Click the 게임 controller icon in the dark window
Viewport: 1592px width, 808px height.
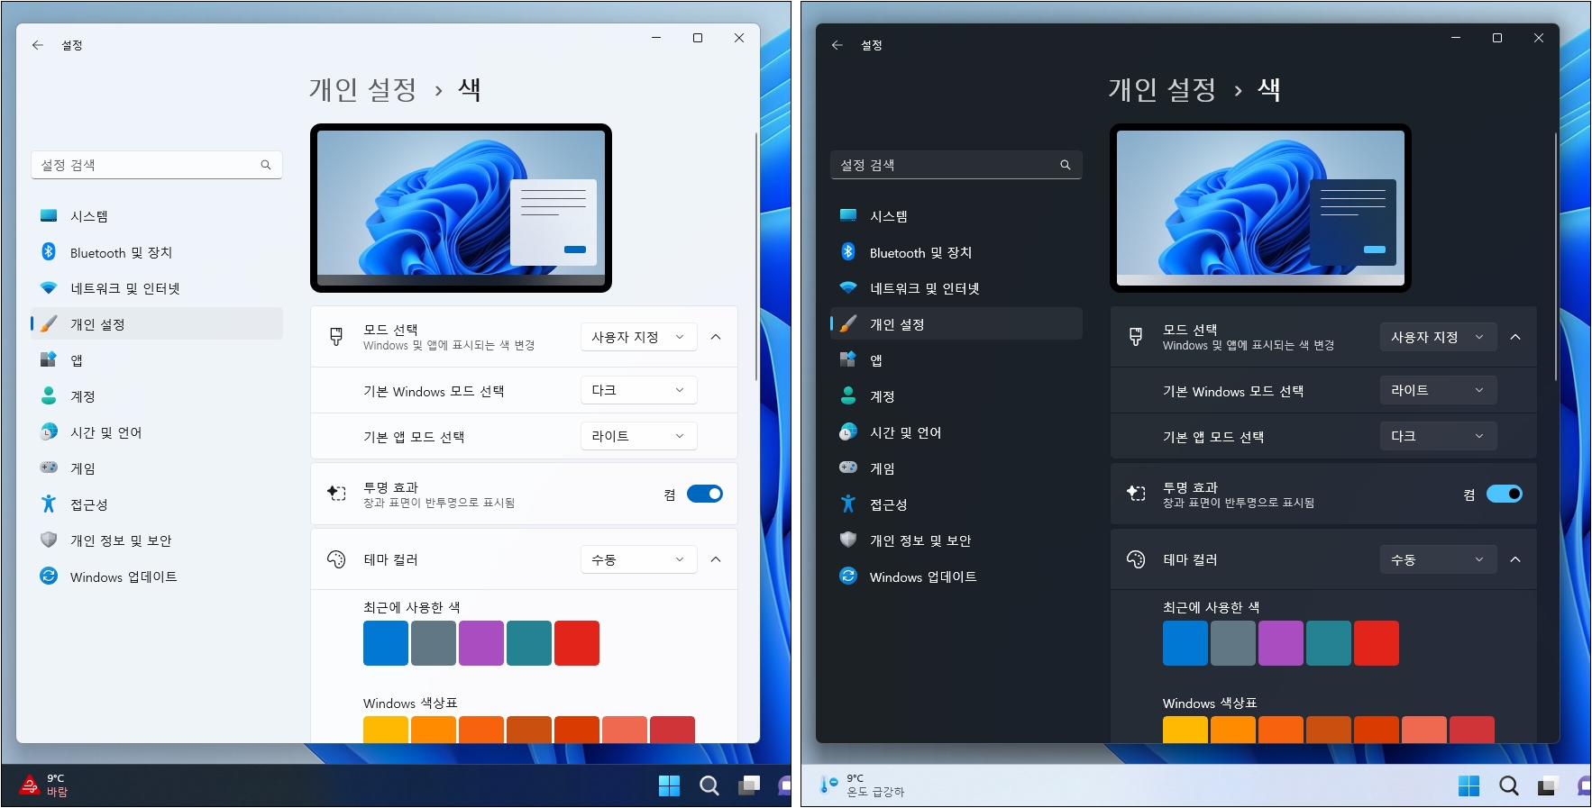tap(848, 468)
